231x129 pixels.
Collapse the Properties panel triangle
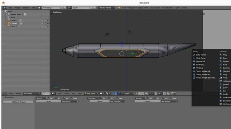[x=4, y=97]
